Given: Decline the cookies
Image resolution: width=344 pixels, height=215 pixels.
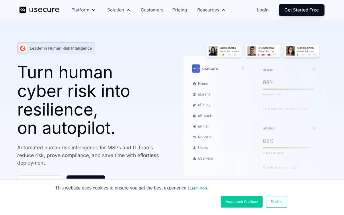Looking at the screenshot, I should 277,202.
